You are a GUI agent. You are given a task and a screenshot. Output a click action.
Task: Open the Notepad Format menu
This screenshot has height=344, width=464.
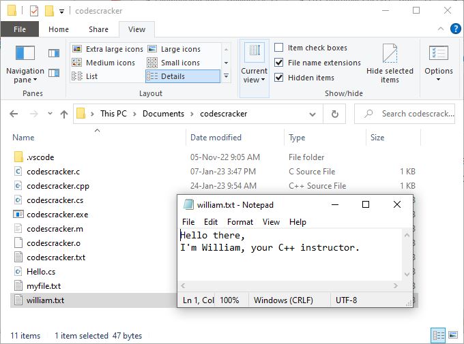pos(240,222)
